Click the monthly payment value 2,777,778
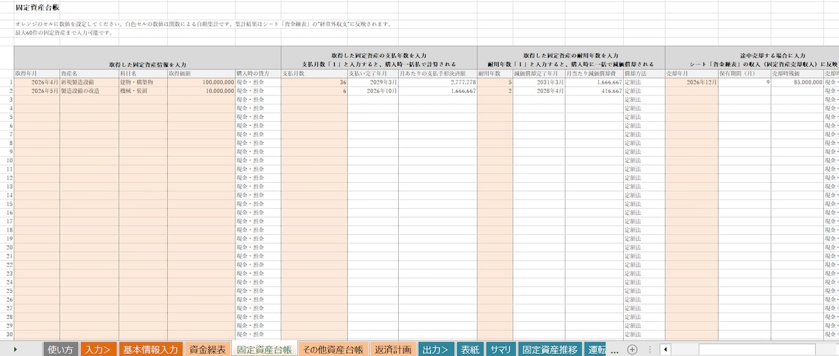 coord(437,82)
